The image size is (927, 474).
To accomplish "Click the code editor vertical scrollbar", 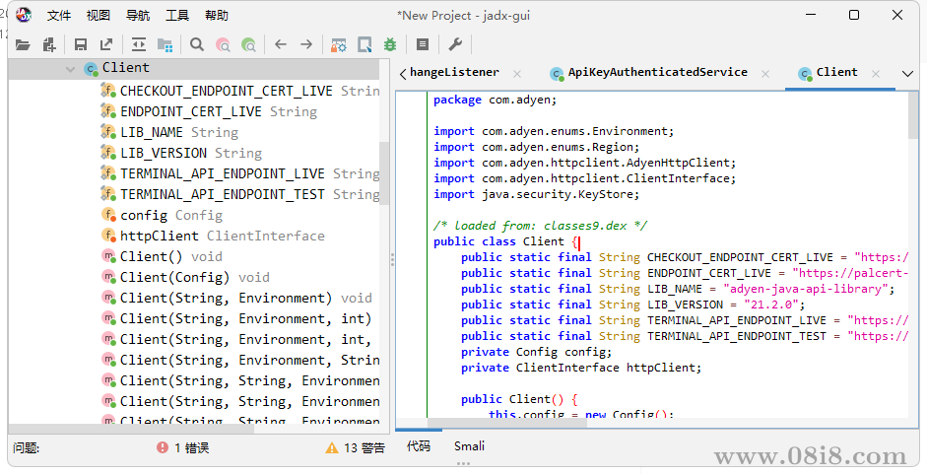I will 913,116.
